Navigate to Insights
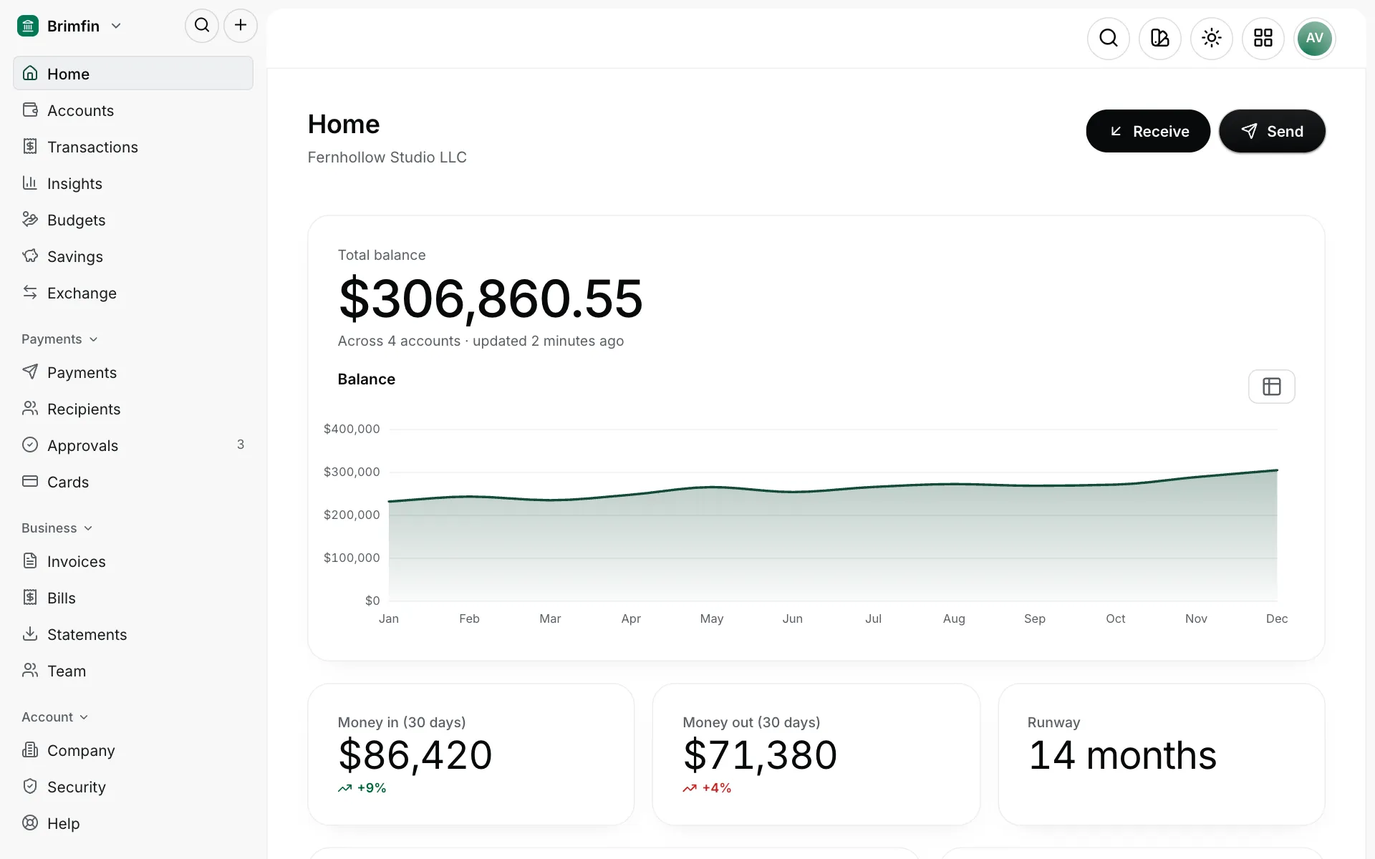The height and width of the screenshot is (859, 1375). tap(133, 183)
